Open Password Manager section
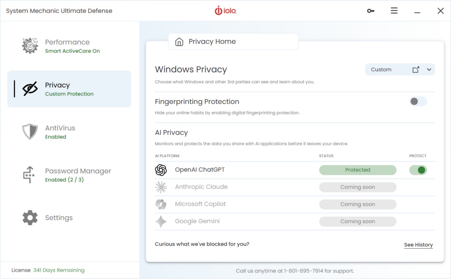This screenshot has width=451, height=279. (x=69, y=175)
